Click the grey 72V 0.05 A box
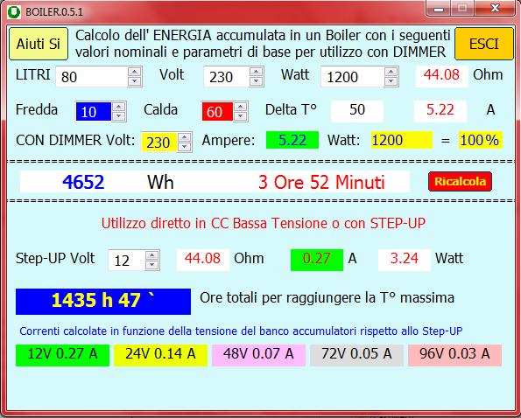Viewport: 521px width, 418px height. (x=356, y=355)
